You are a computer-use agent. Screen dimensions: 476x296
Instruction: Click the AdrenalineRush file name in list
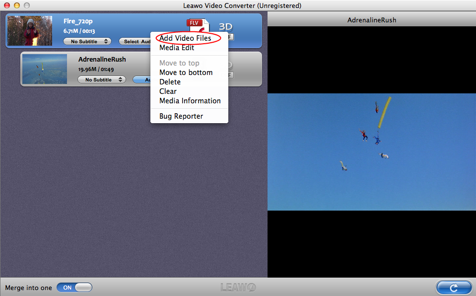pyautogui.click(x=102, y=59)
